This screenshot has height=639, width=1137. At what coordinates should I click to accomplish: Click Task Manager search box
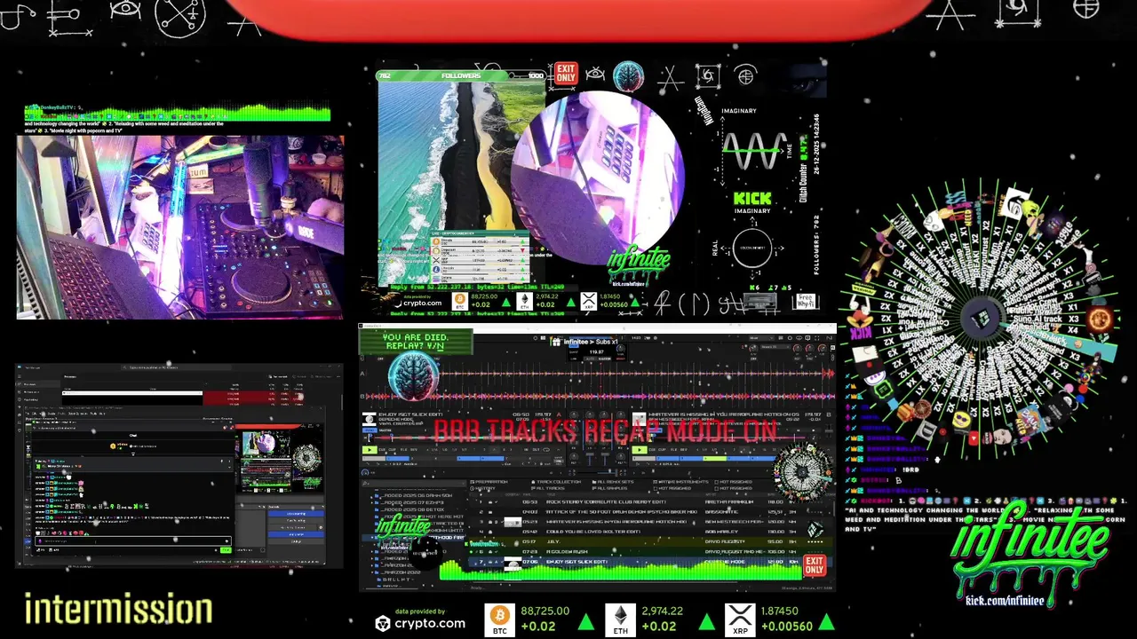(176, 367)
